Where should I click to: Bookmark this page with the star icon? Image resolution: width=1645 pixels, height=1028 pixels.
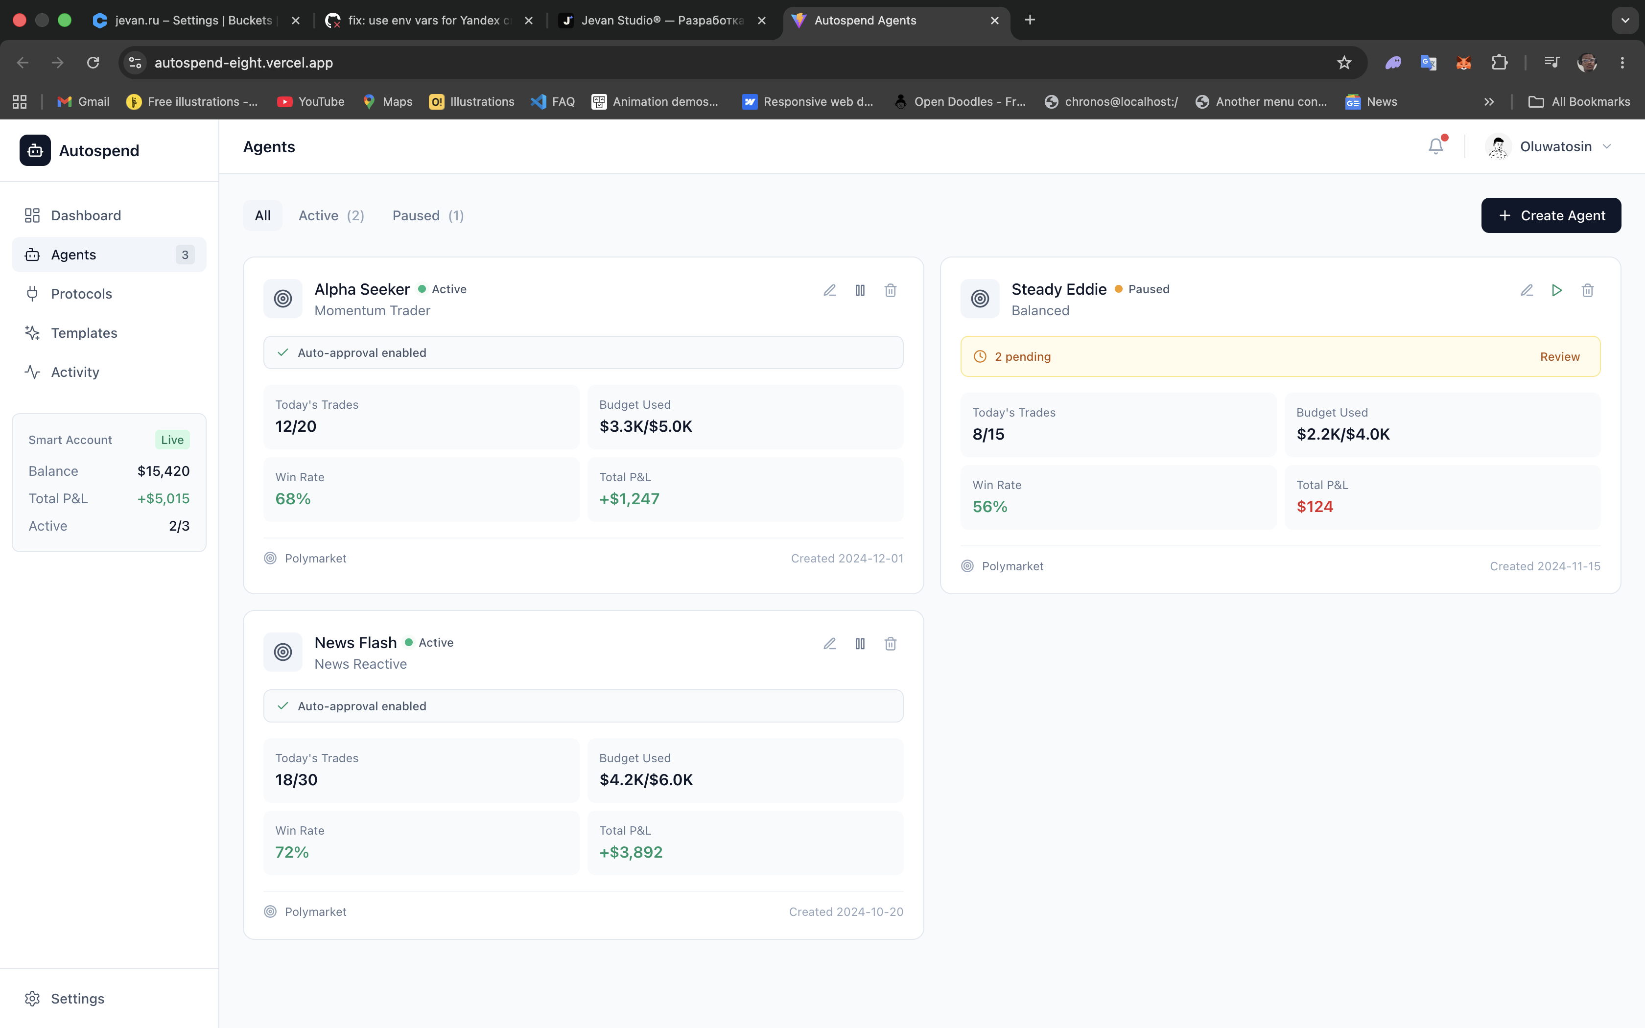(x=1344, y=63)
